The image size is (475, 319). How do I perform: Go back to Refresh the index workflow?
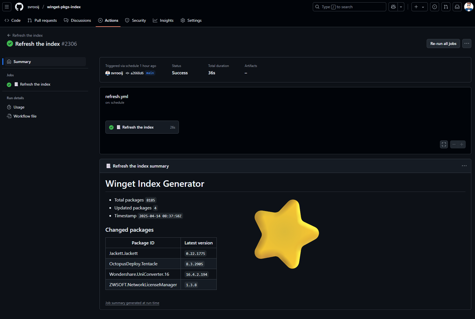[25, 35]
